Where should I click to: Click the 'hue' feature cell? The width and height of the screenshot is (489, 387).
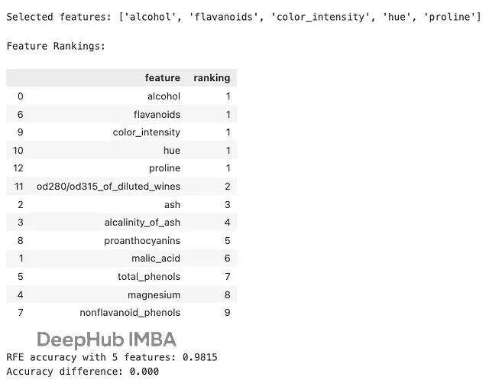pyautogui.click(x=171, y=151)
